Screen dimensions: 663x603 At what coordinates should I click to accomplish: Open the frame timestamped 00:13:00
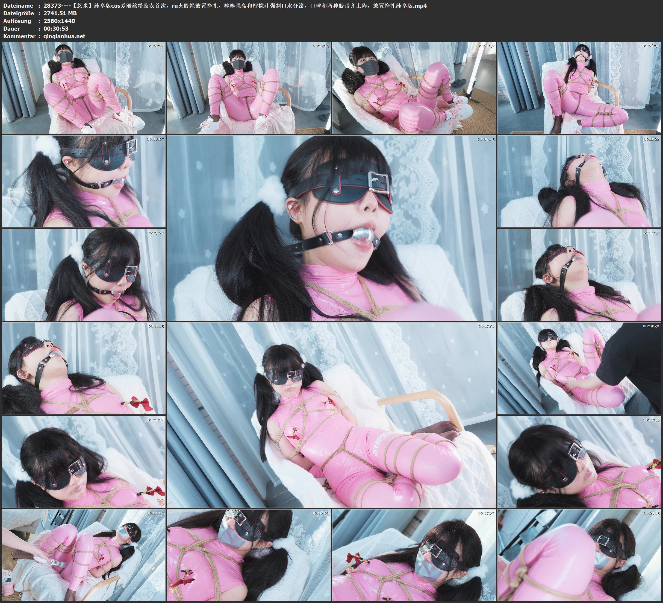84,275
